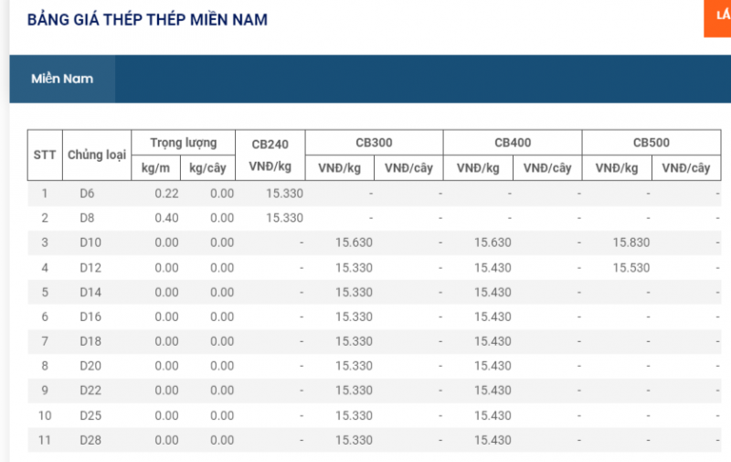Click the Trọng lượng column header
Viewport: 731px width, 462px height.
(x=184, y=143)
